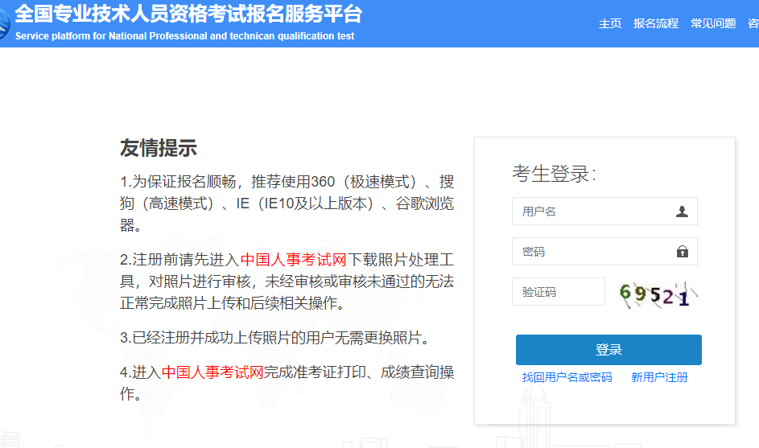This screenshot has width=759, height=448.
Task: Click the 考生登录 heading in the login panel
Action: click(x=554, y=174)
